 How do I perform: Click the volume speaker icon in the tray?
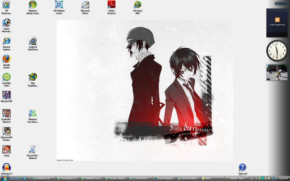(276, 179)
